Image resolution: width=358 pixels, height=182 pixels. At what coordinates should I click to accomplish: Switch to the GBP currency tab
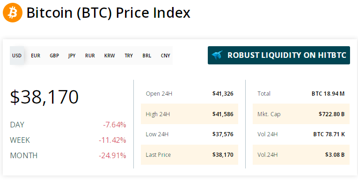pos(54,56)
